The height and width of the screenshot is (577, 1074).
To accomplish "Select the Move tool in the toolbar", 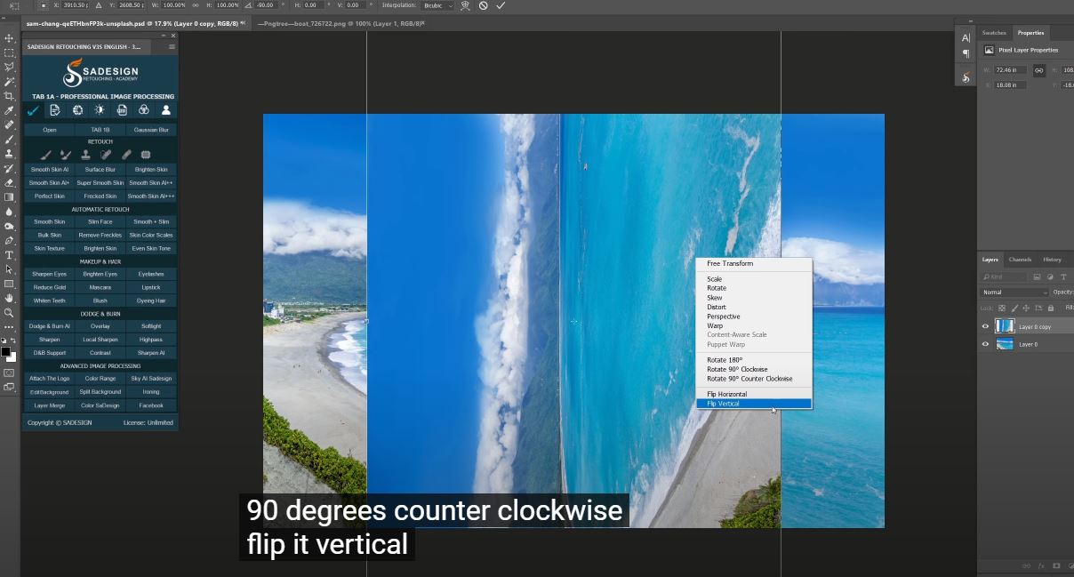I will tap(10, 38).
